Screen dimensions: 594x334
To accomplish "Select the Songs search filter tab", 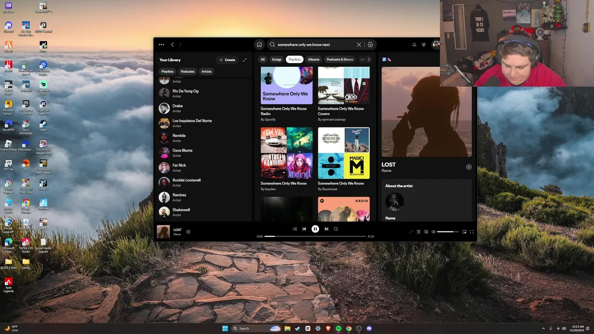I will click(277, 59).
